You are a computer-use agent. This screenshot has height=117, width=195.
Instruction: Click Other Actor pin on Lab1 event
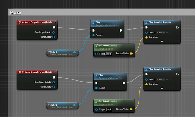click(x=54, y=37)
